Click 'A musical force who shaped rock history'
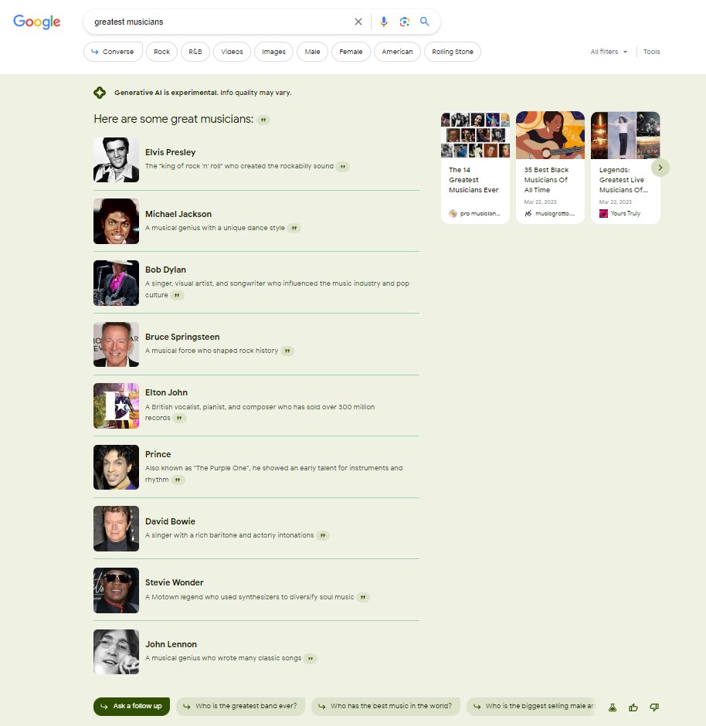 (x=212, y=351)
